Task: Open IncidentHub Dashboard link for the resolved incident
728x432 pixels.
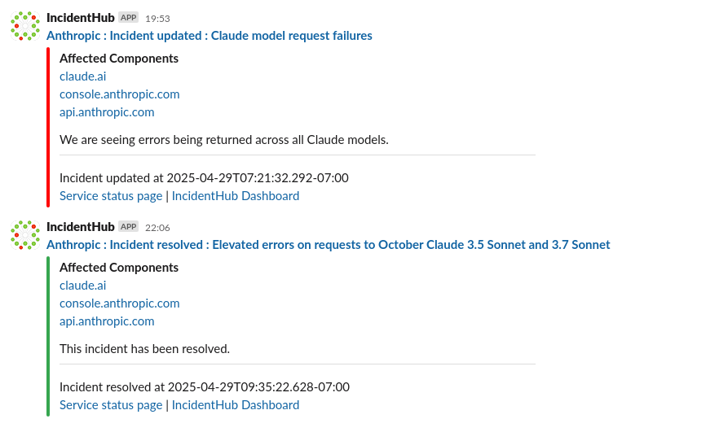Action: [x=236, y=405]
